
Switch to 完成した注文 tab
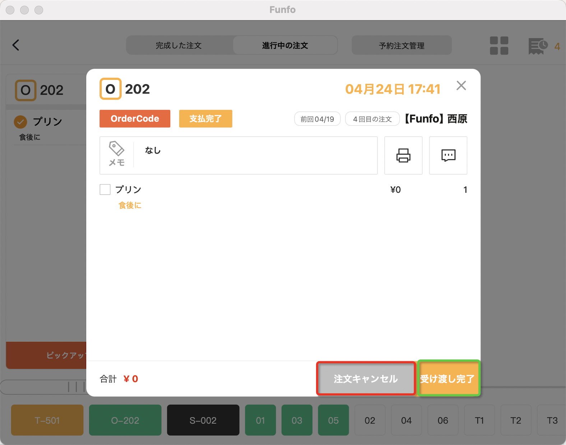pyautogui.click(x=178, y=45)
